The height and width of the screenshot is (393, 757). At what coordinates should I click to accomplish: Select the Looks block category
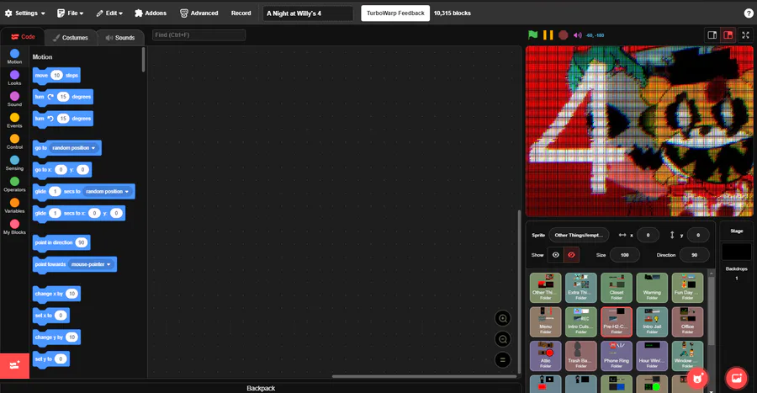point(14,77)
